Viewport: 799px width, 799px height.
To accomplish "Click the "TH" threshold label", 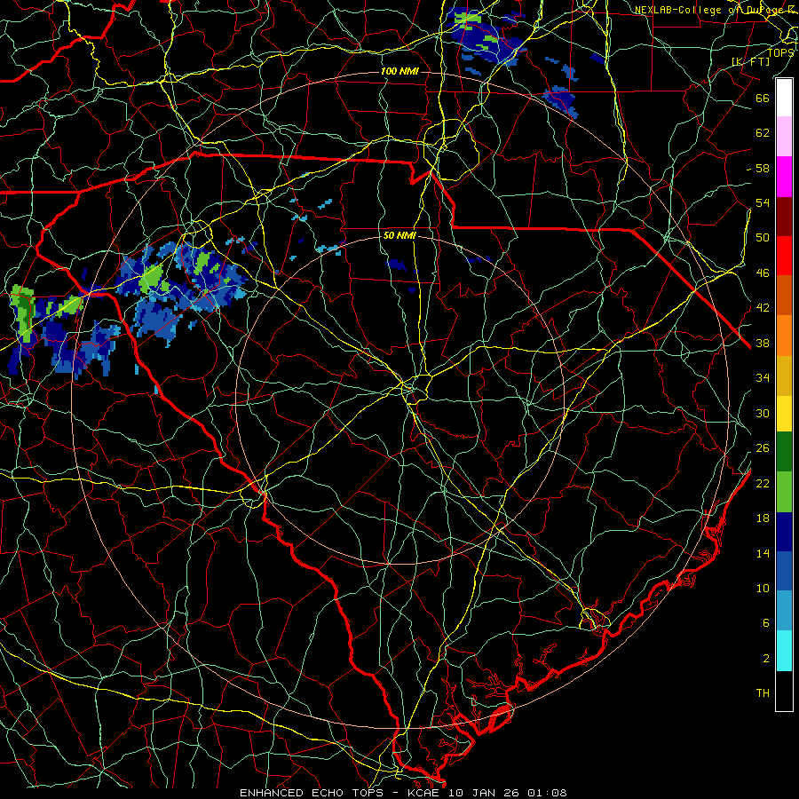I will (763, 693).
